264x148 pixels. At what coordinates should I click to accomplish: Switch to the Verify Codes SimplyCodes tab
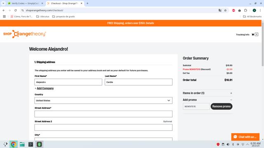coord(25,3)
